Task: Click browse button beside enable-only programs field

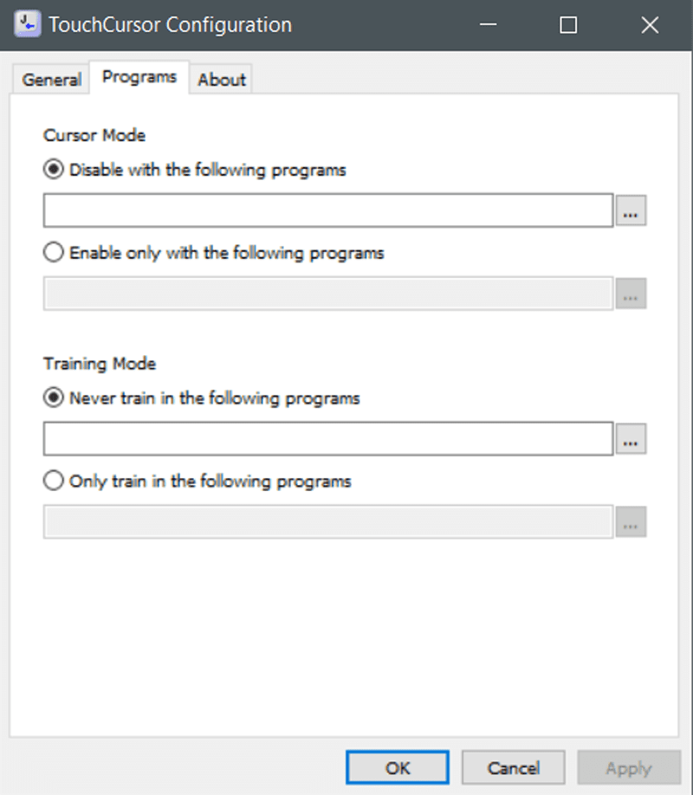Action: tap(631, 293)
